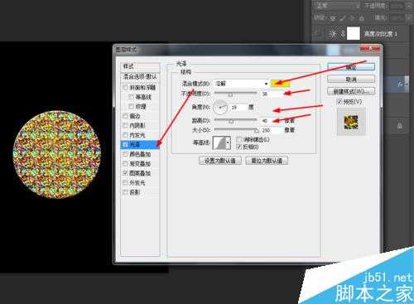Open the 混合模式 dropdown showing 溶解
414x304 pixels.
point(242,84)
